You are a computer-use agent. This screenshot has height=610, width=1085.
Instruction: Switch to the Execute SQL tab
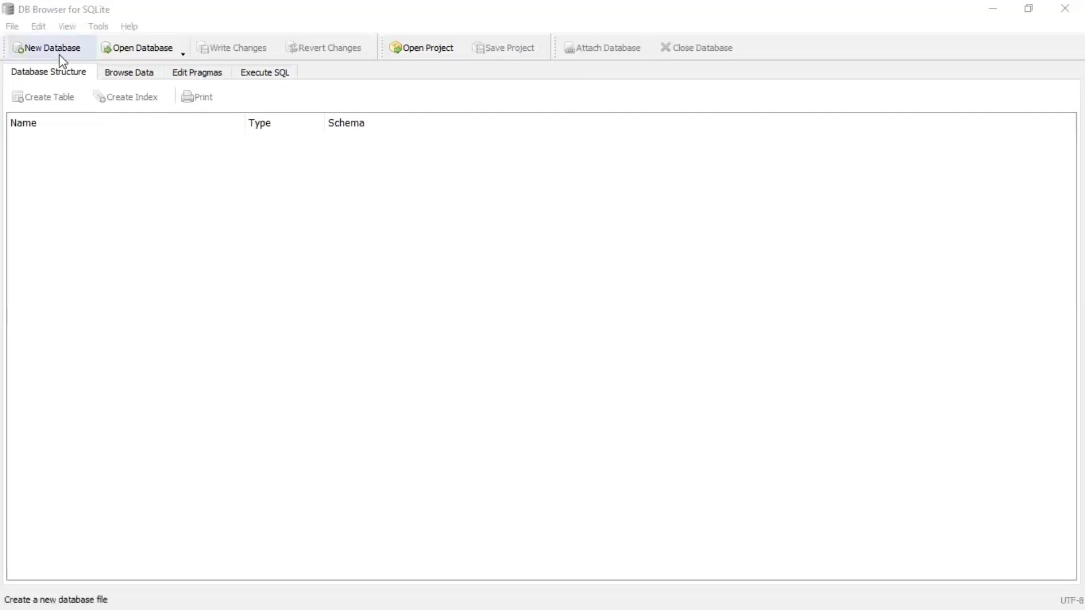pyautogui.click(x=264, y=72)
